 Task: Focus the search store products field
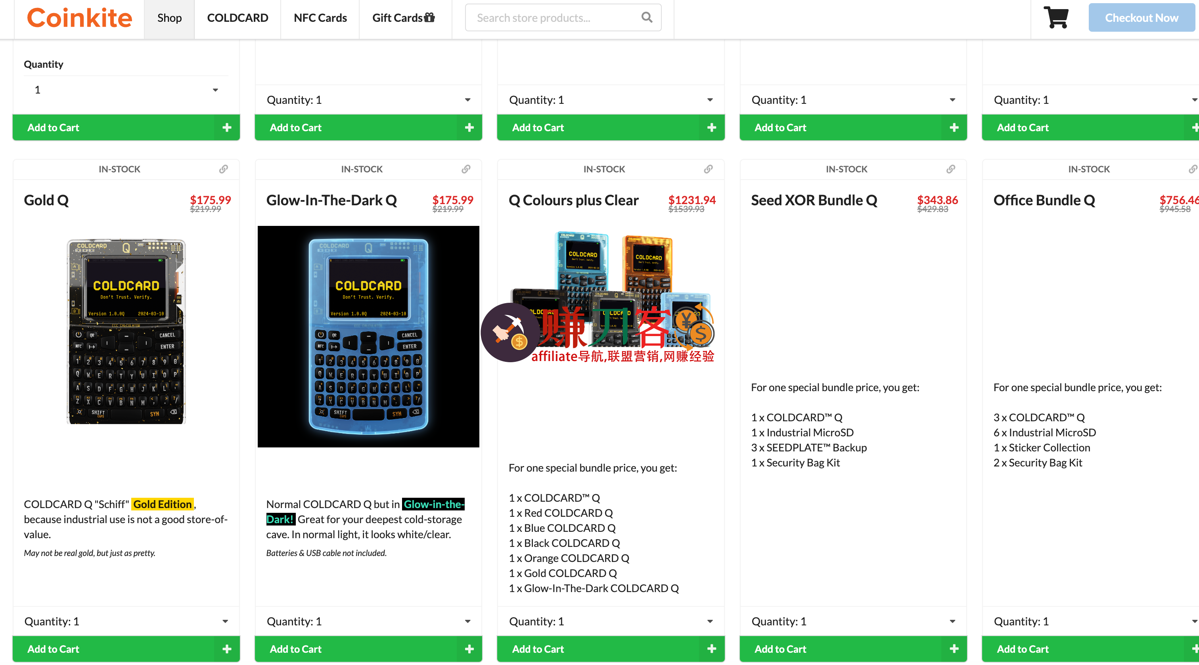coord(554,18)
